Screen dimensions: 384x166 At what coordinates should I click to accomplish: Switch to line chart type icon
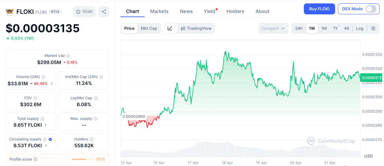[x=170, y=28]
